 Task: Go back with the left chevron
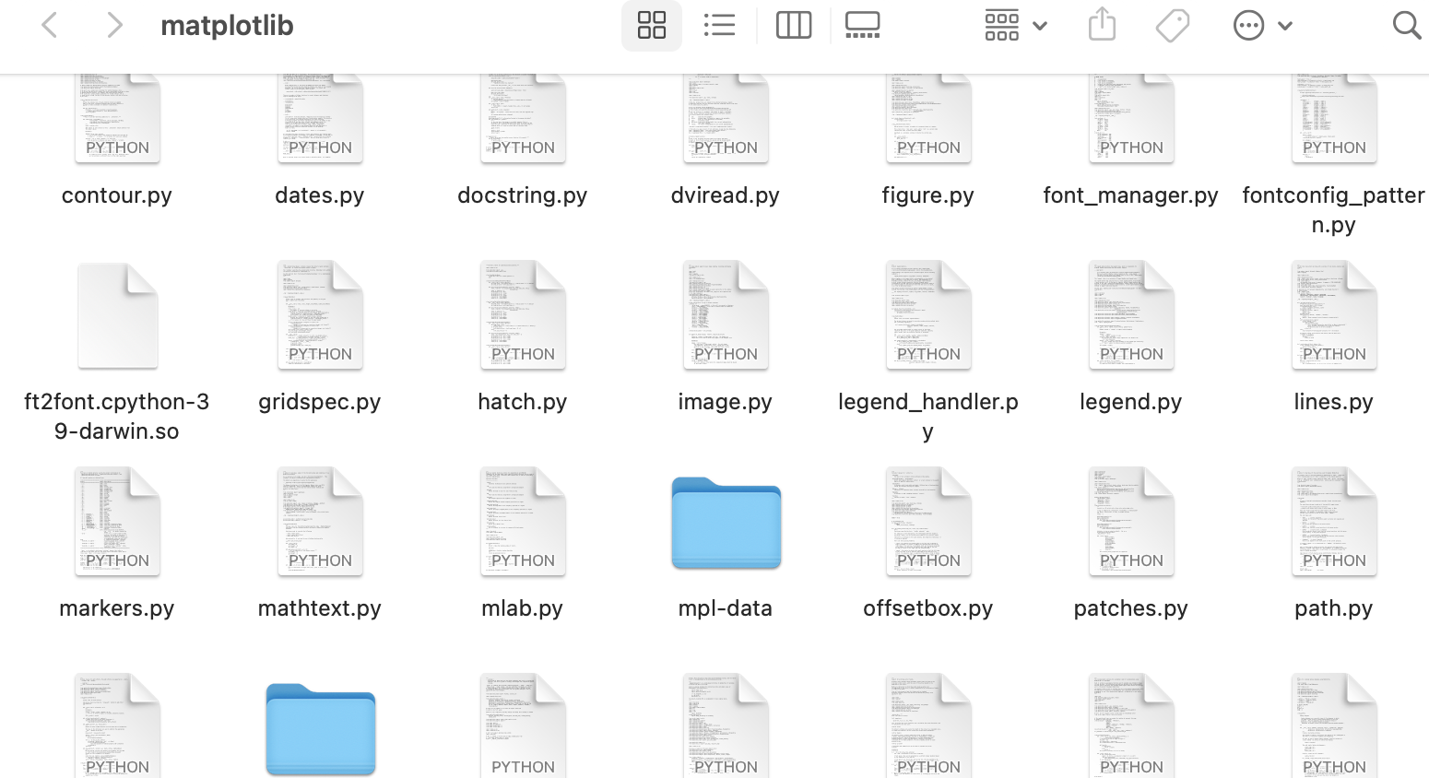click(x=50, y=25)
